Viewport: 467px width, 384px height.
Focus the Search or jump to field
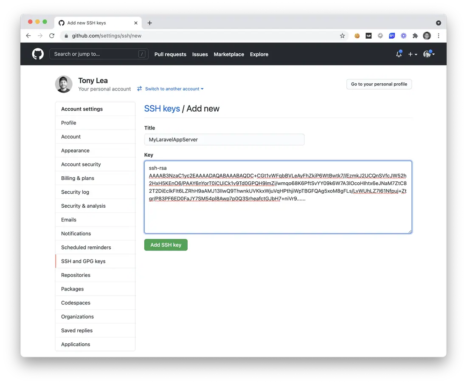(99, 54)
